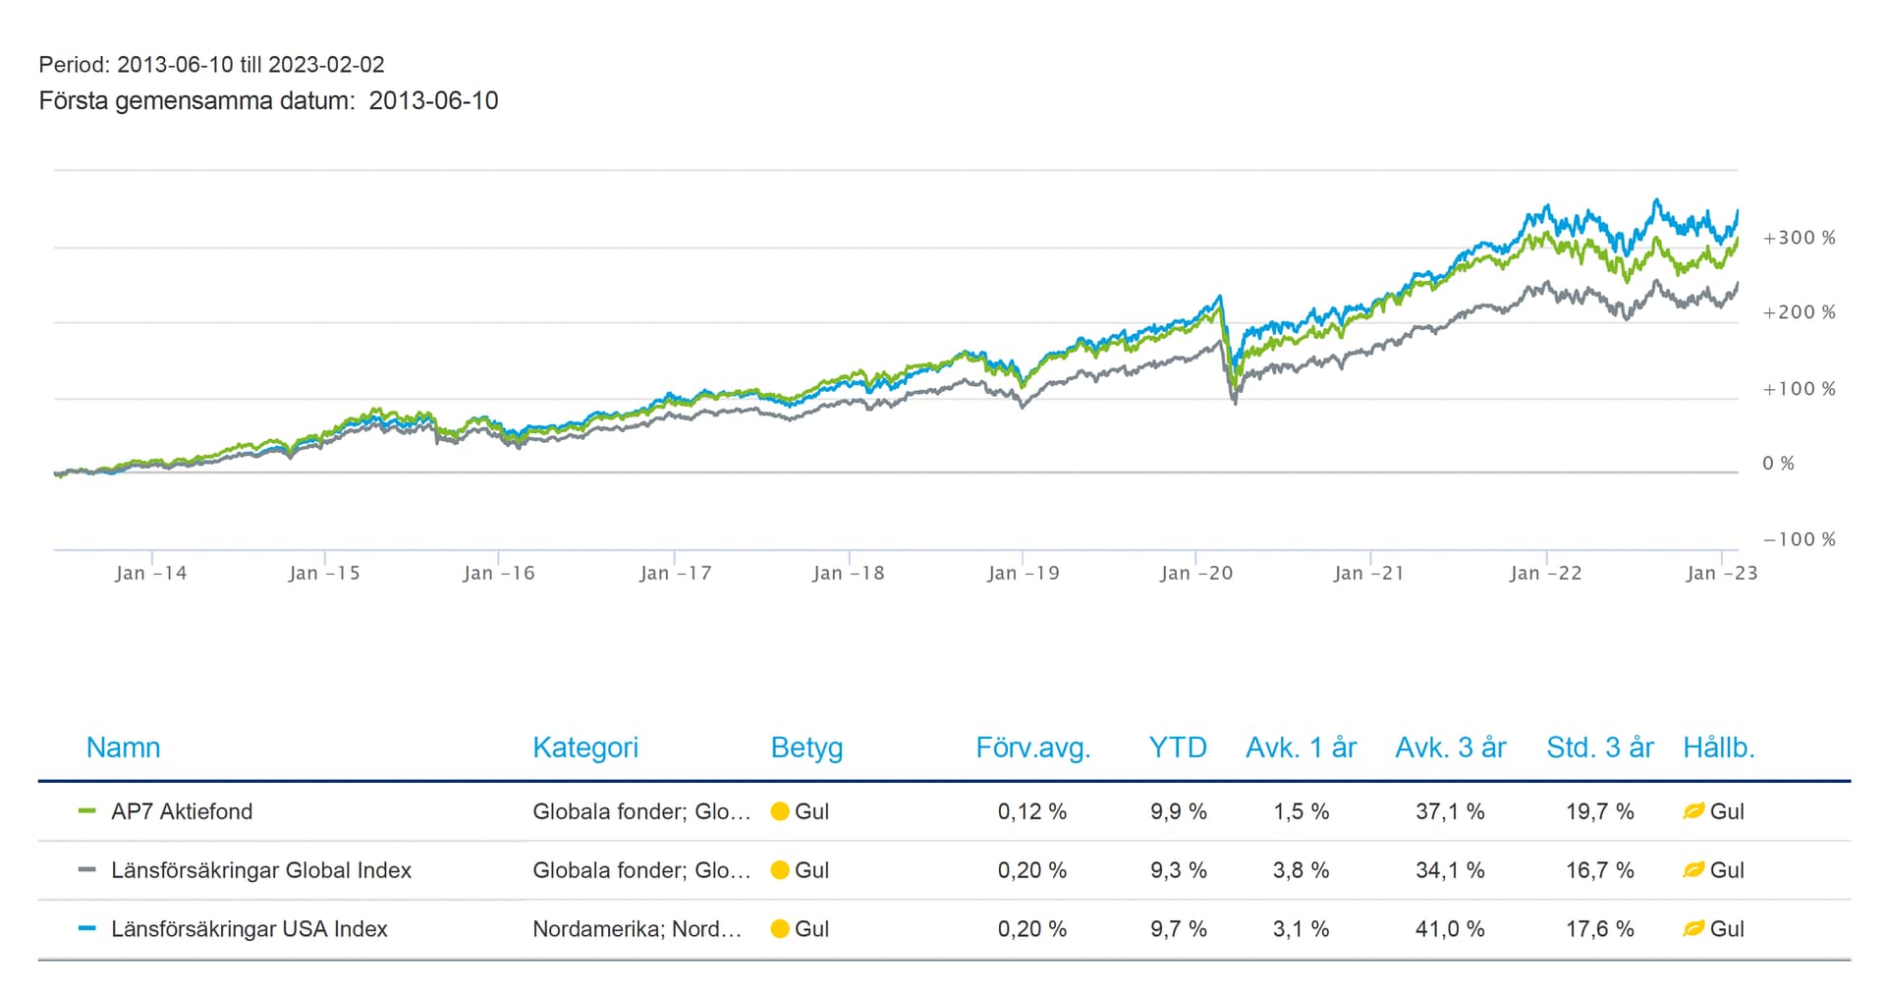Click the green legend marker beside AP7 Aktiefond
1886x997 pixels.
[87, 811]
